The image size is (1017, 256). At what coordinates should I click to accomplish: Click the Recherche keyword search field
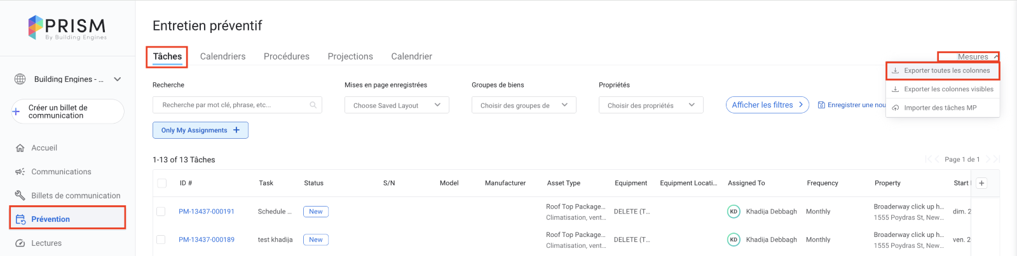(232, 105)
